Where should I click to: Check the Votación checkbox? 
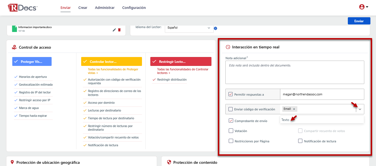231,131
